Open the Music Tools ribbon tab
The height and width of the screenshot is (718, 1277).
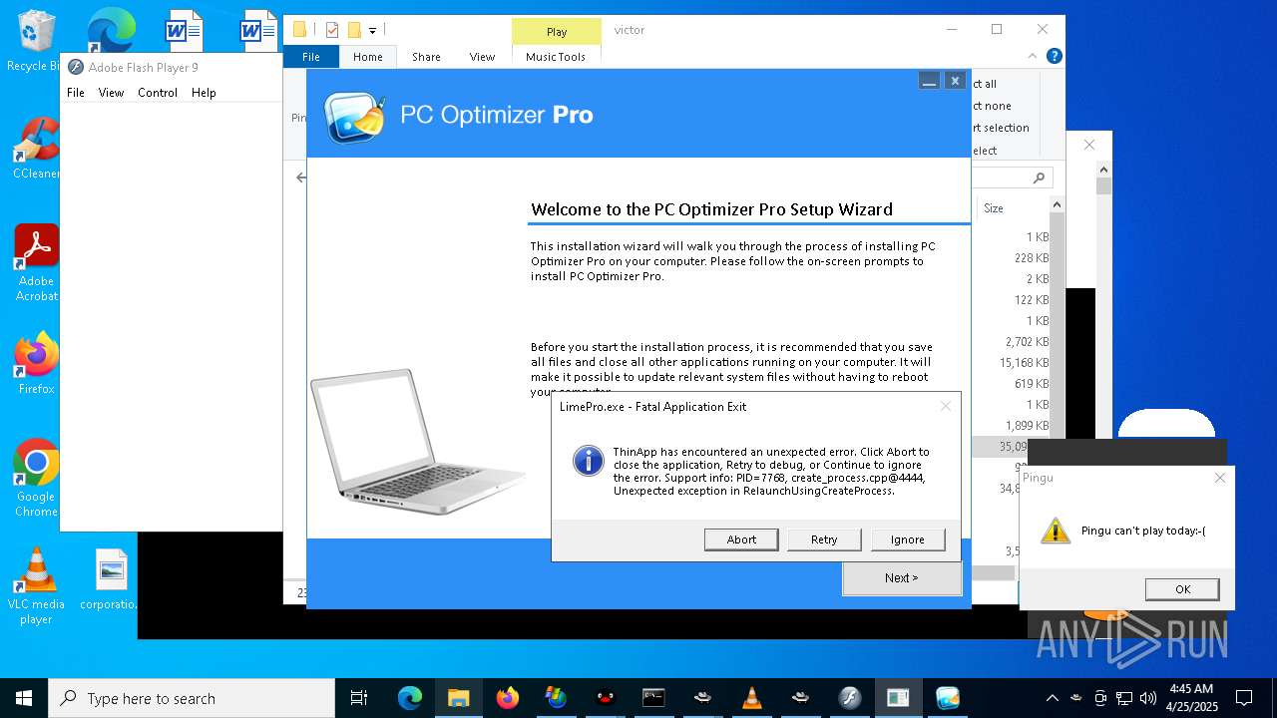coord(556,57)
